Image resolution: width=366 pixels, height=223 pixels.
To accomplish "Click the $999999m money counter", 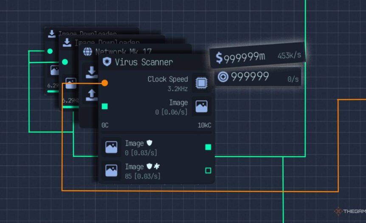I will click(241, 57).
